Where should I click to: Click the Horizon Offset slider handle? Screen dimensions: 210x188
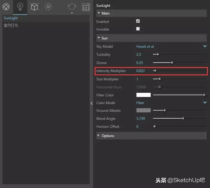(155, 126)
